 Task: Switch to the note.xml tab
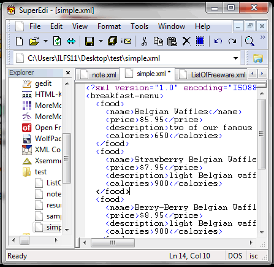click(97, 74)
